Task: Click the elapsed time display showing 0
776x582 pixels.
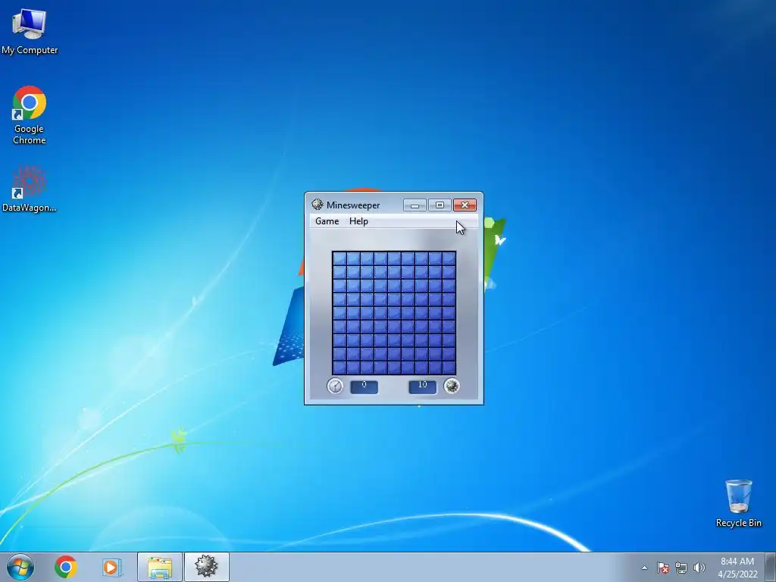Action: (x=365, y=386)
